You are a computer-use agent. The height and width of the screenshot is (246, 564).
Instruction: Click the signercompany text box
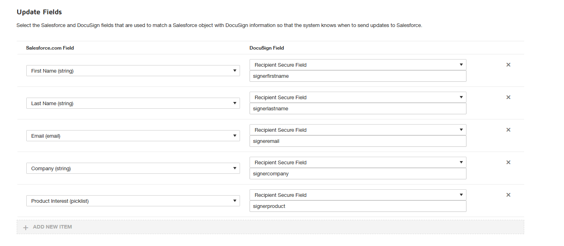pos(357,173)
